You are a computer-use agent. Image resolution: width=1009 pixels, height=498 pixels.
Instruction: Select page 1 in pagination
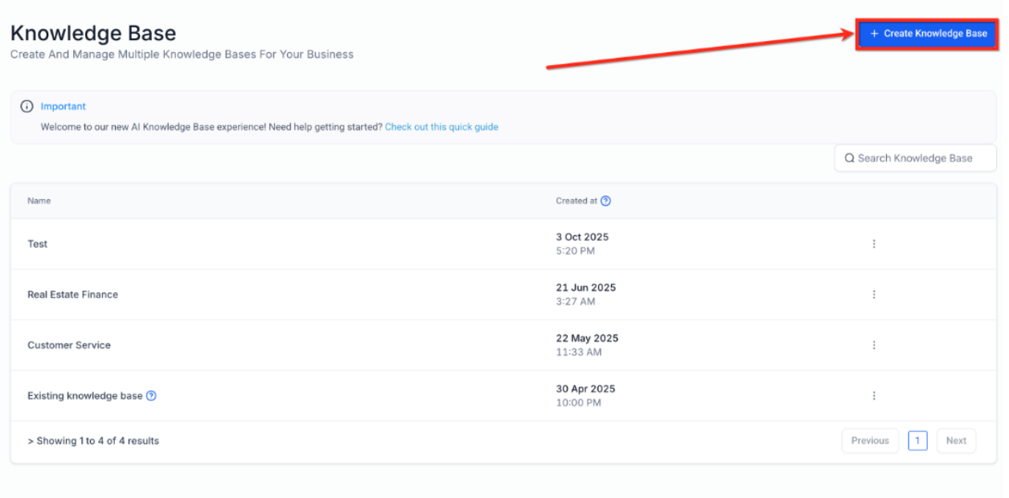coord(917,441)
